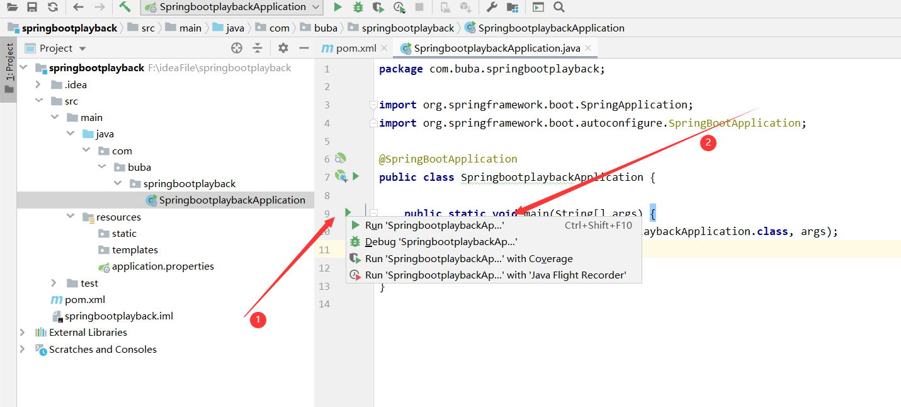Collapse the resources folder

click(71, 217)
